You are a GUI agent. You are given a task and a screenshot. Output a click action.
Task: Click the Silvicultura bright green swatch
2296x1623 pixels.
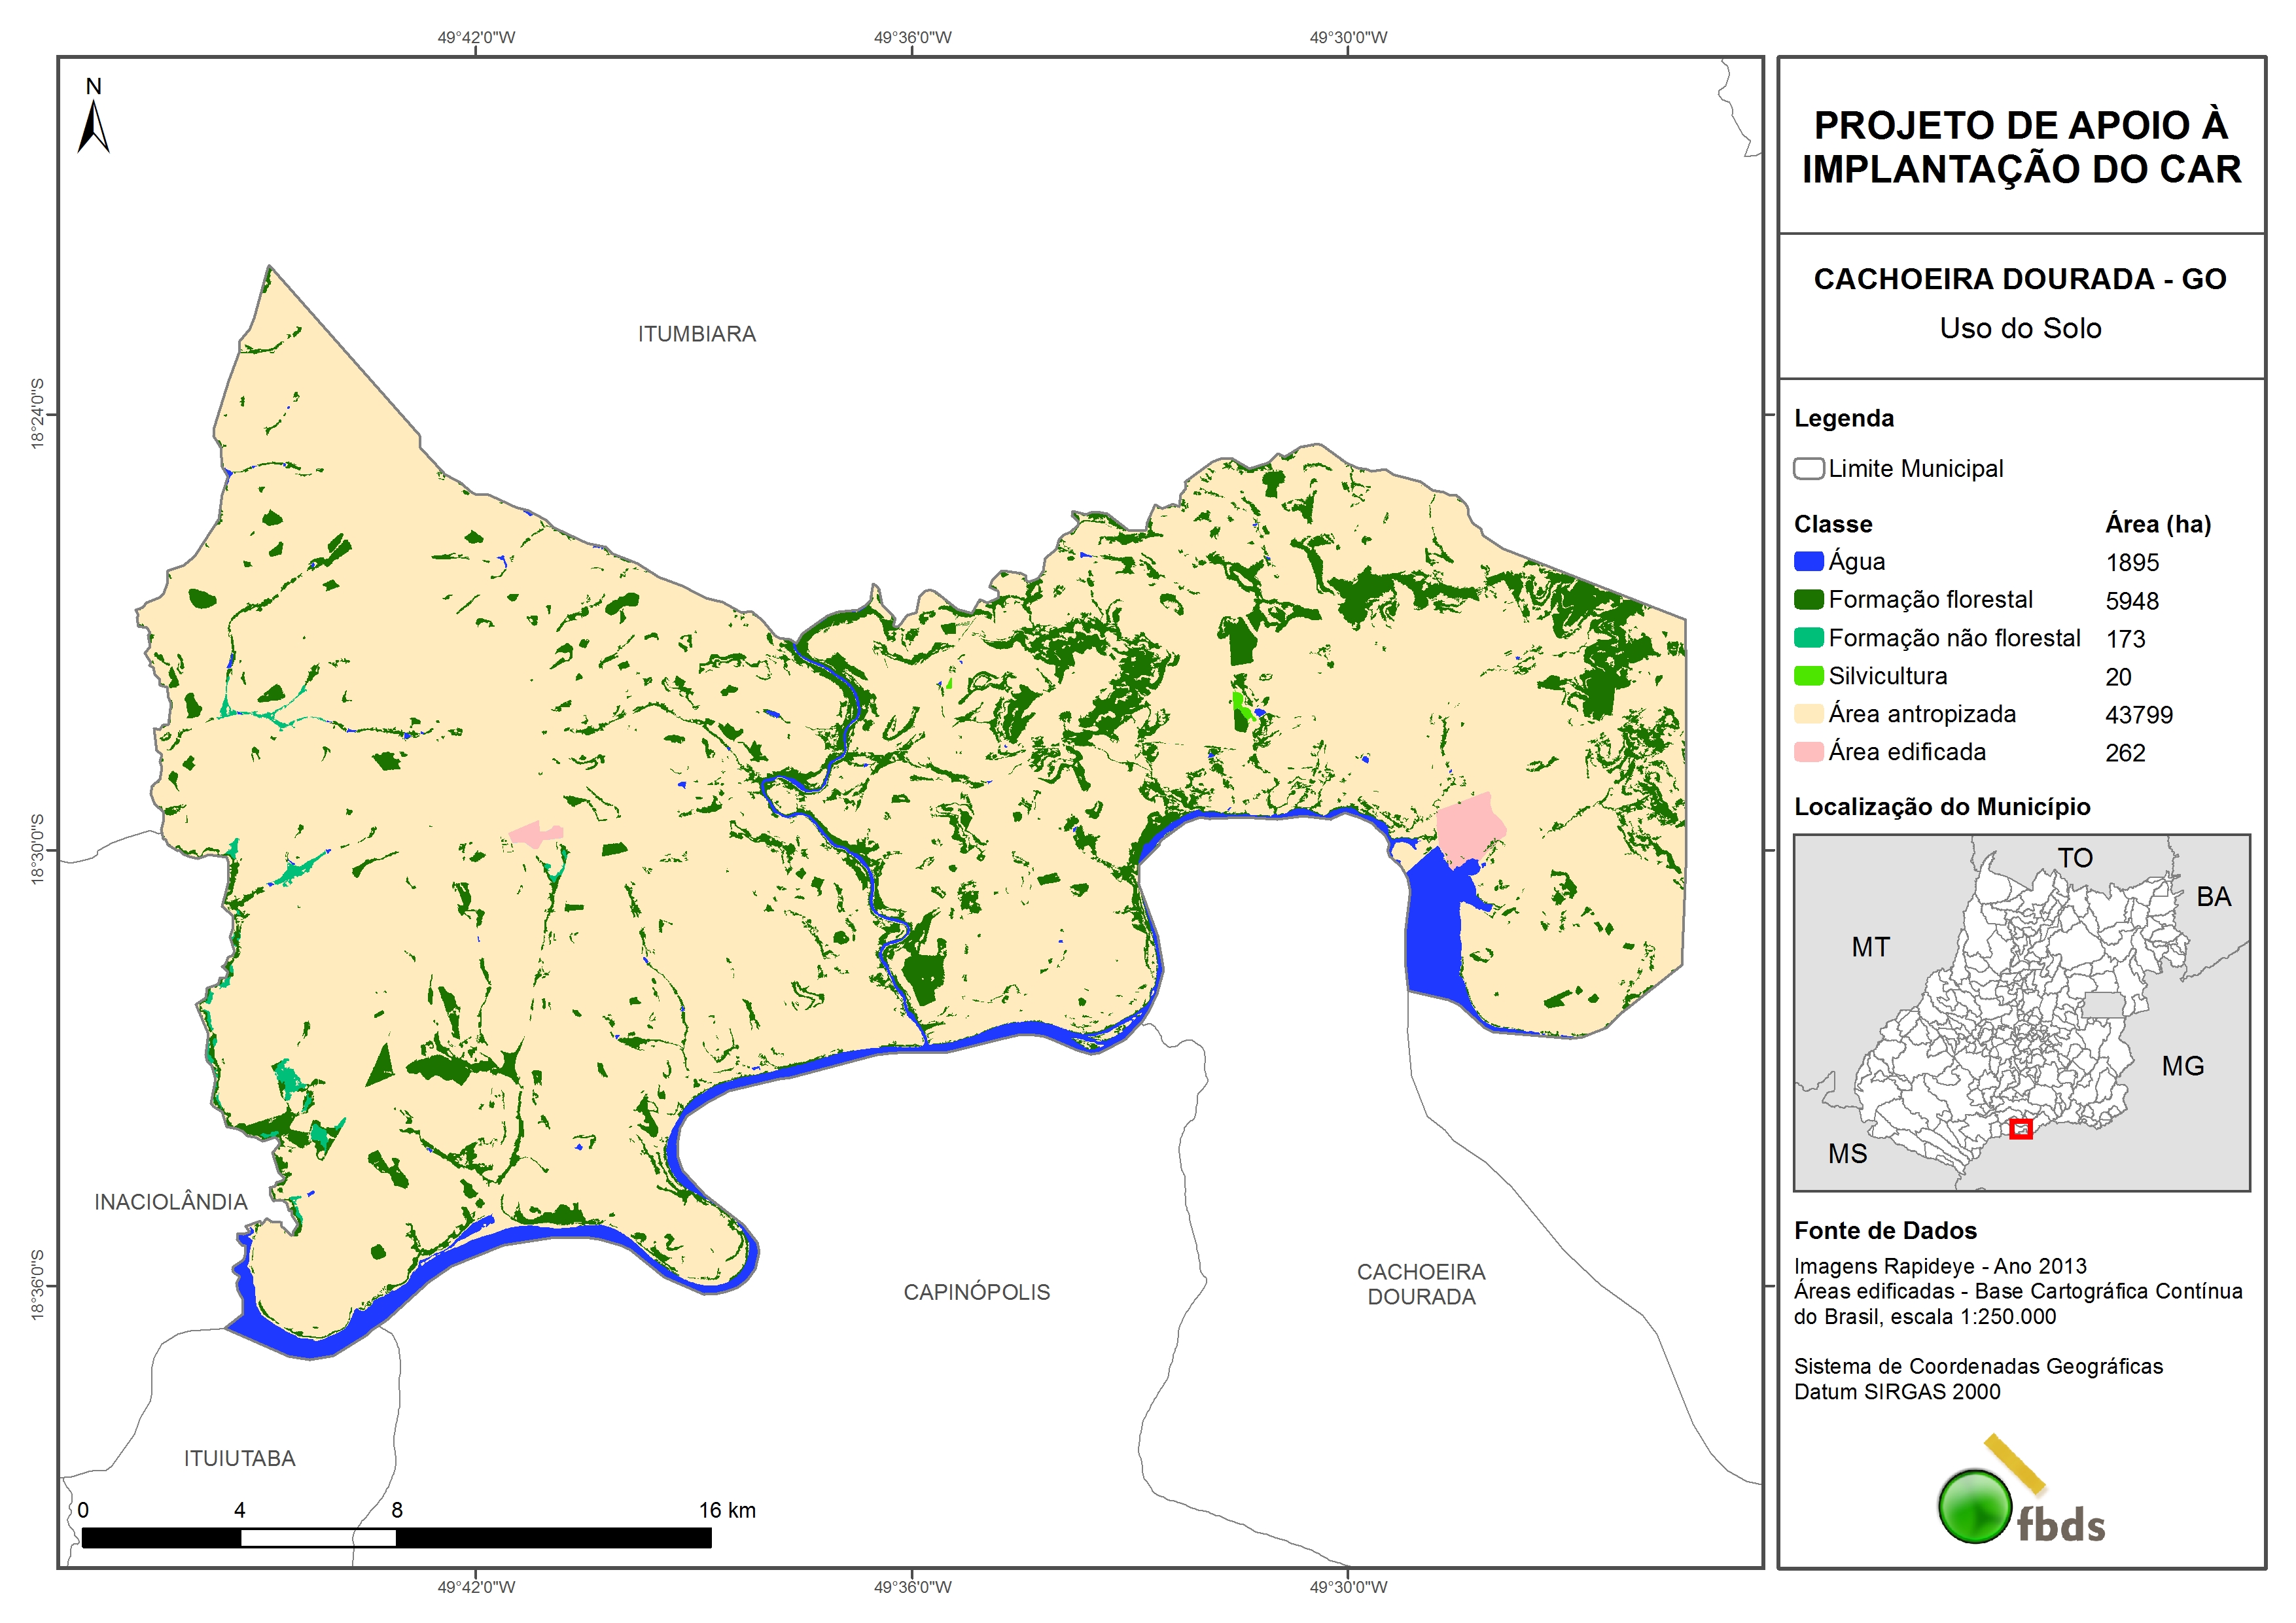(x=1808, y=676)
